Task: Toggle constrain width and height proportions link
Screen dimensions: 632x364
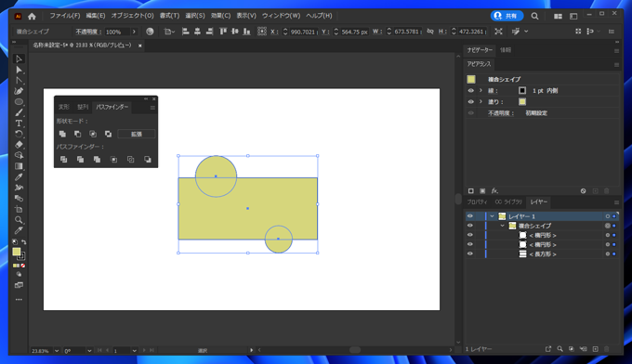Action: [x=430, y=32]
